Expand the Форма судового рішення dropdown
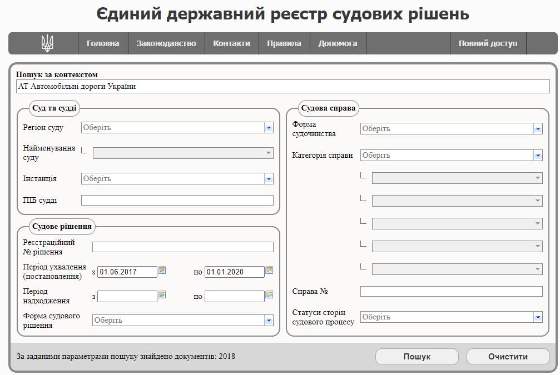Screen dimensions: 560x375 [x=269, y=321]
